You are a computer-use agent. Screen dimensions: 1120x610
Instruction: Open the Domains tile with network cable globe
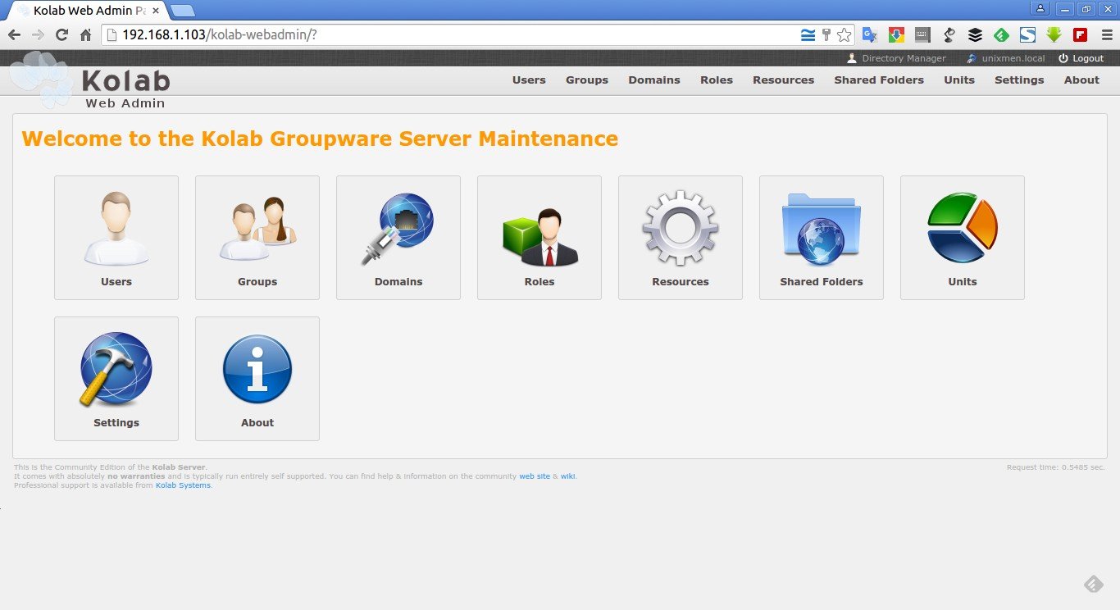tap(398, 238)
